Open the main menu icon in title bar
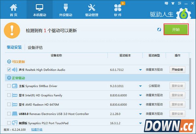 [x=179, y=3]
